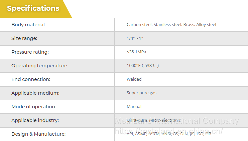
Task: Select the 1000°F (538℃) temperature value
Action: click(x=143, y=66)
